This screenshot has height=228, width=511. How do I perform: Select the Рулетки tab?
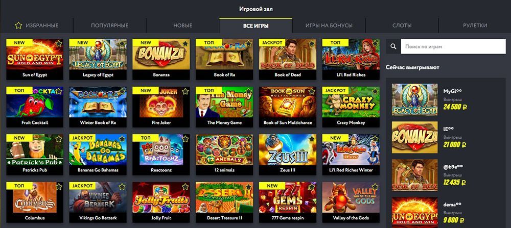tap(475, 26)
